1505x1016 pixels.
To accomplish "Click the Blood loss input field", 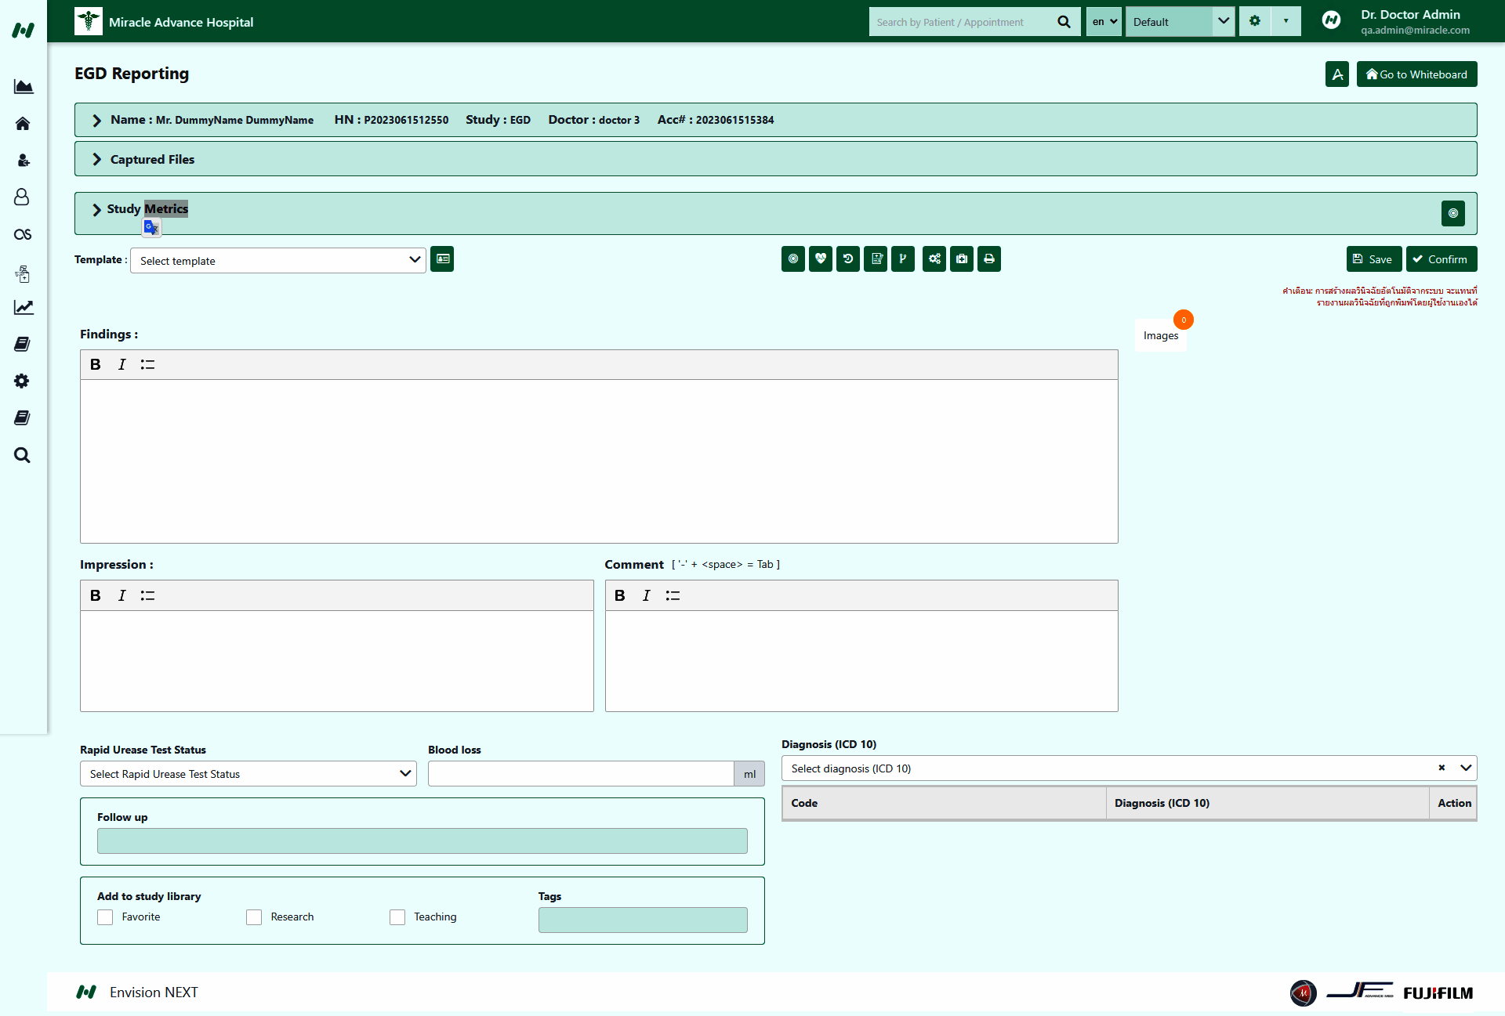I will click(580, 774).
